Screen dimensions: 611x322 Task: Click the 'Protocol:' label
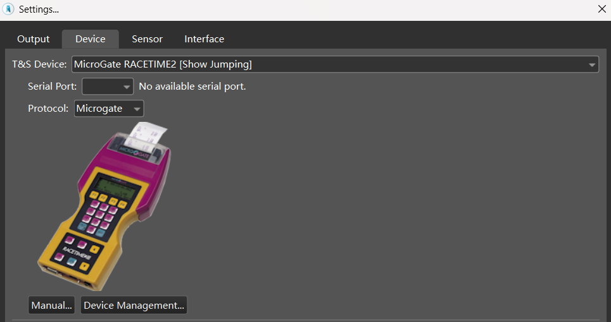48,109
